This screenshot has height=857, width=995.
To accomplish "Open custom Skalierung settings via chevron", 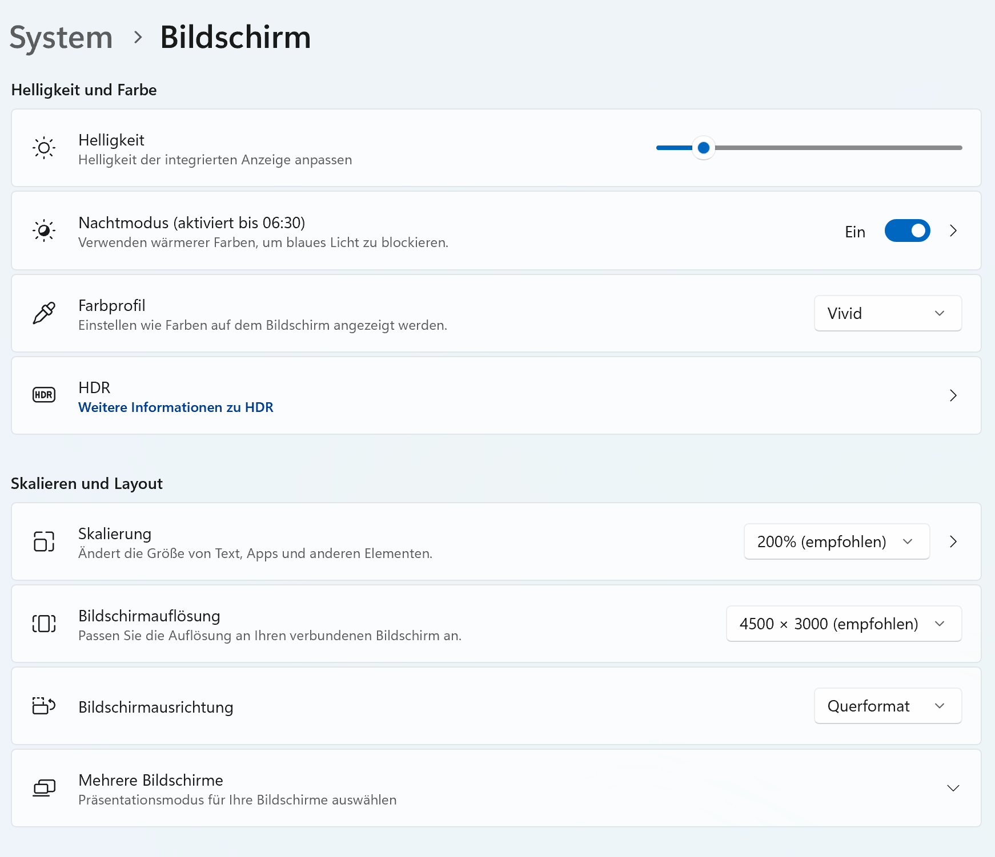I will [x=953, y=541].
